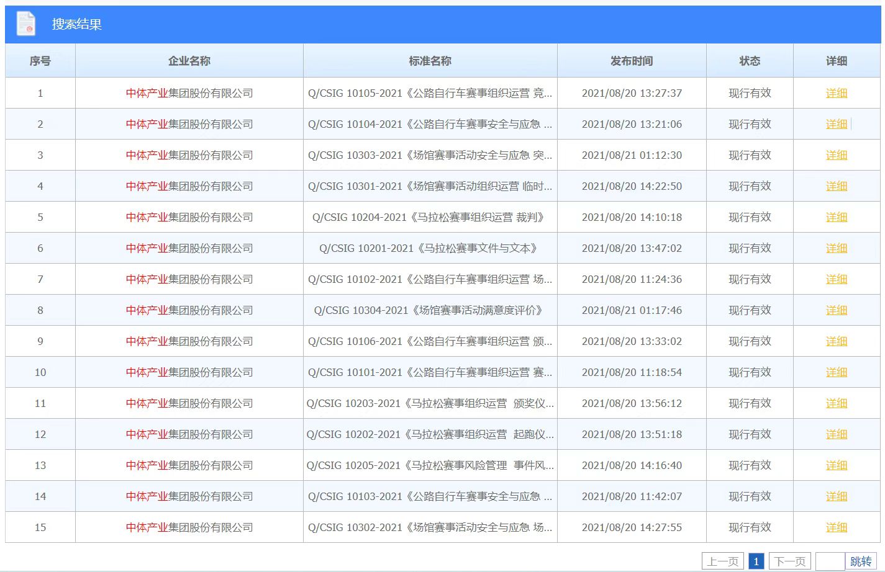The height and width of the screenshot is (572, 885).
Task: Focus the page number input box
Action: (830, 561)
